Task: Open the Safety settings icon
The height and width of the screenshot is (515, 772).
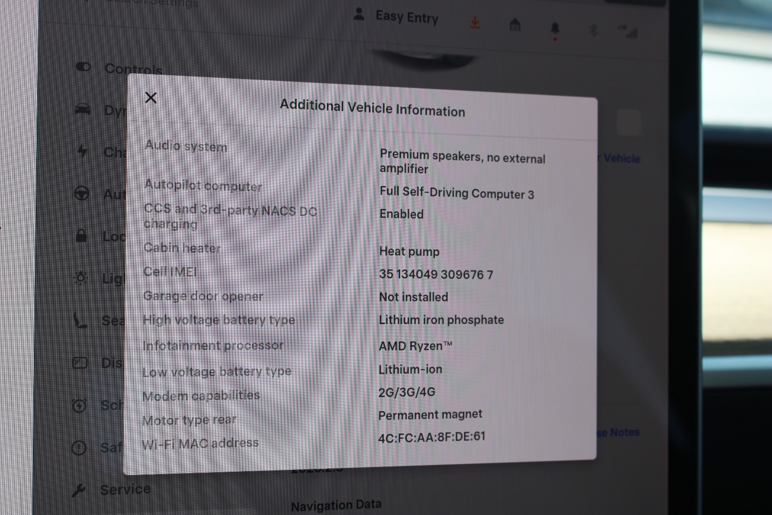Action: (x=79, y=448)
